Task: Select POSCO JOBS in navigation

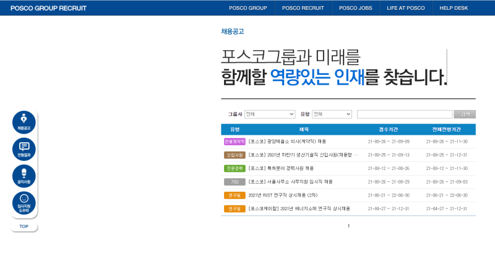Action: [x=356, y=8]
